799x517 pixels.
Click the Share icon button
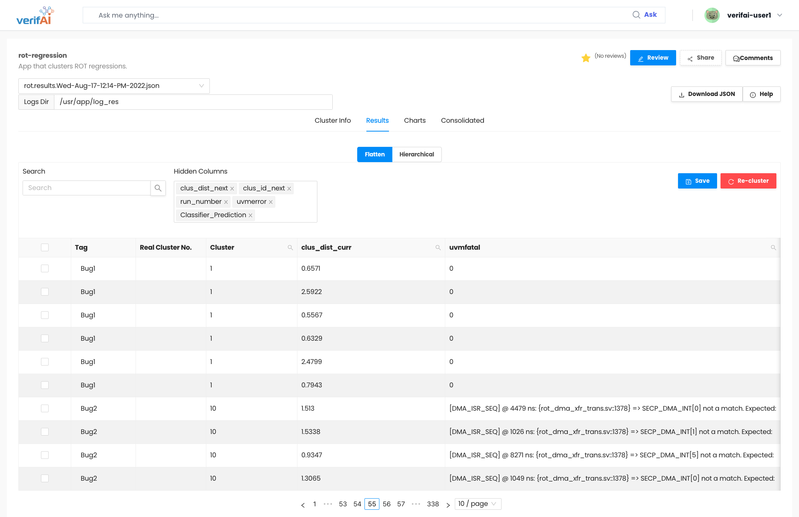tap(701, 58)
